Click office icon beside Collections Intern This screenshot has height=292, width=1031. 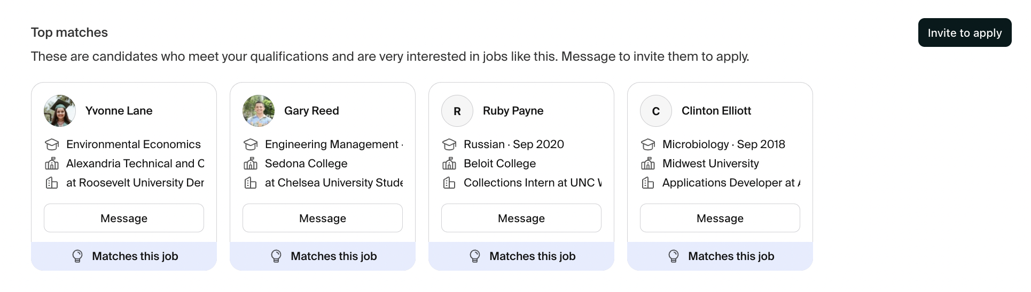tap(449, 183)
